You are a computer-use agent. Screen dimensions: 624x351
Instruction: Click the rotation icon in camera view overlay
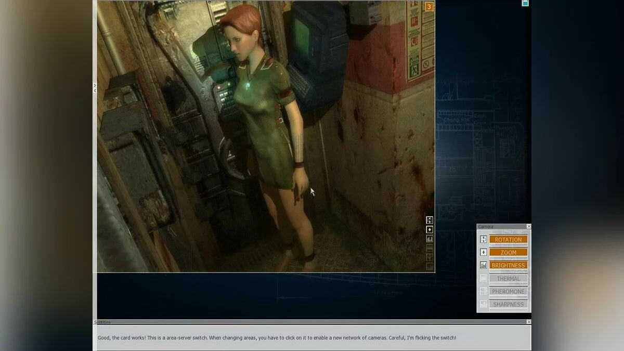point(430,220)
